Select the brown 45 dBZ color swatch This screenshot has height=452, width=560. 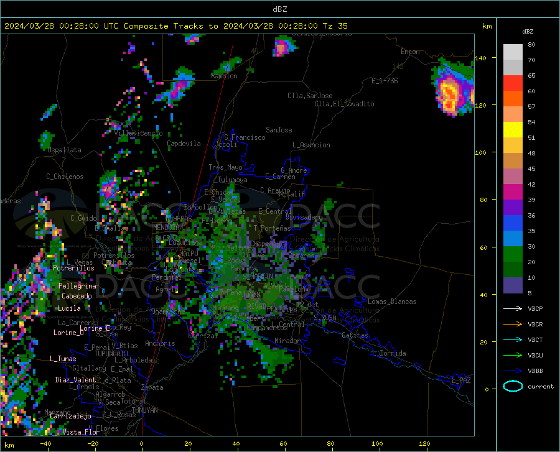coord(513,161)
